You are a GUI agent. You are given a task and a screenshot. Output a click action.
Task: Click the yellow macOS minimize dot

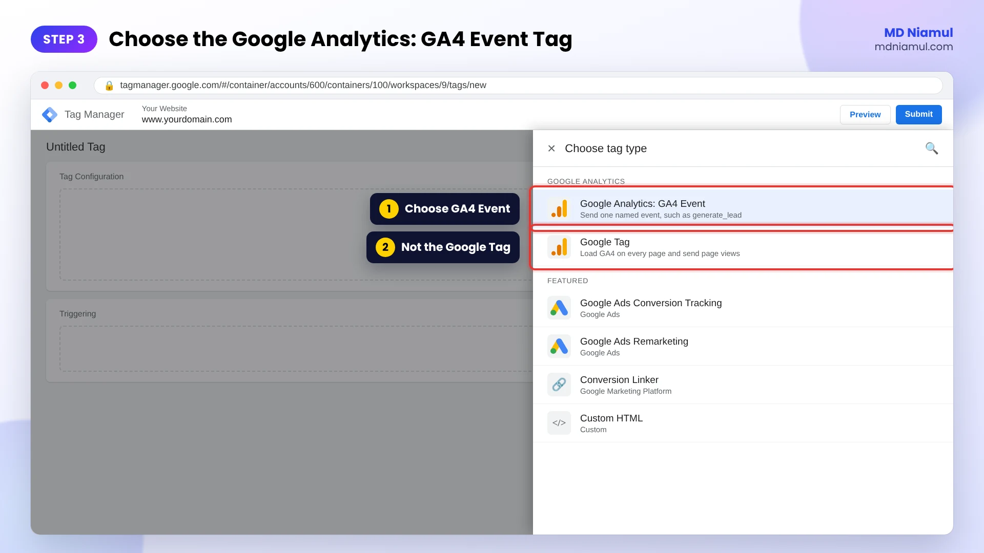coord(59,86)
